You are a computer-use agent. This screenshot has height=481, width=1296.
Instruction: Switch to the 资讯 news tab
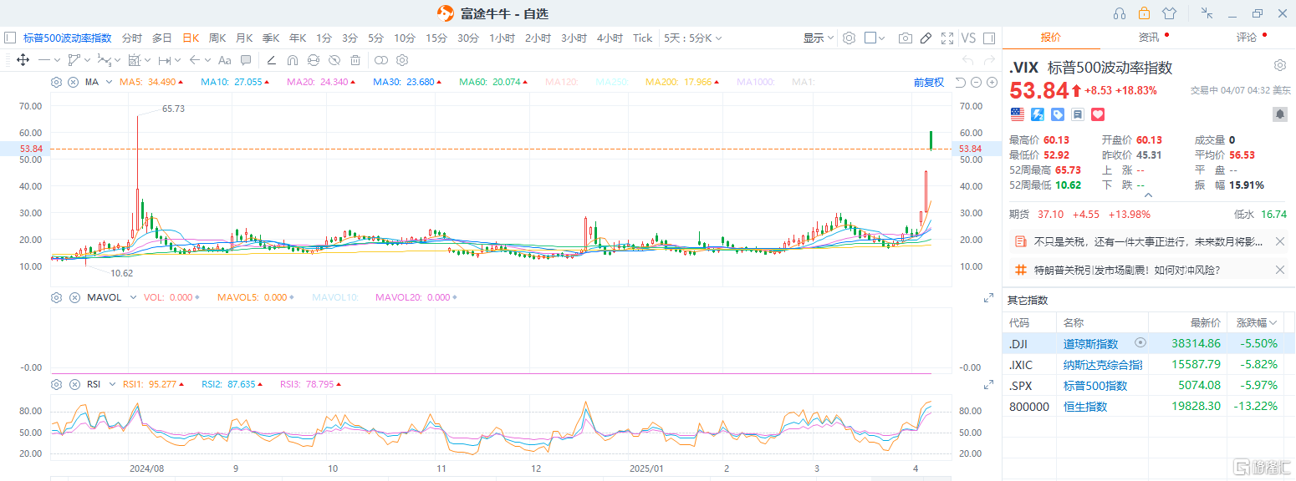pyautogui.click(x=1149, y=38)
